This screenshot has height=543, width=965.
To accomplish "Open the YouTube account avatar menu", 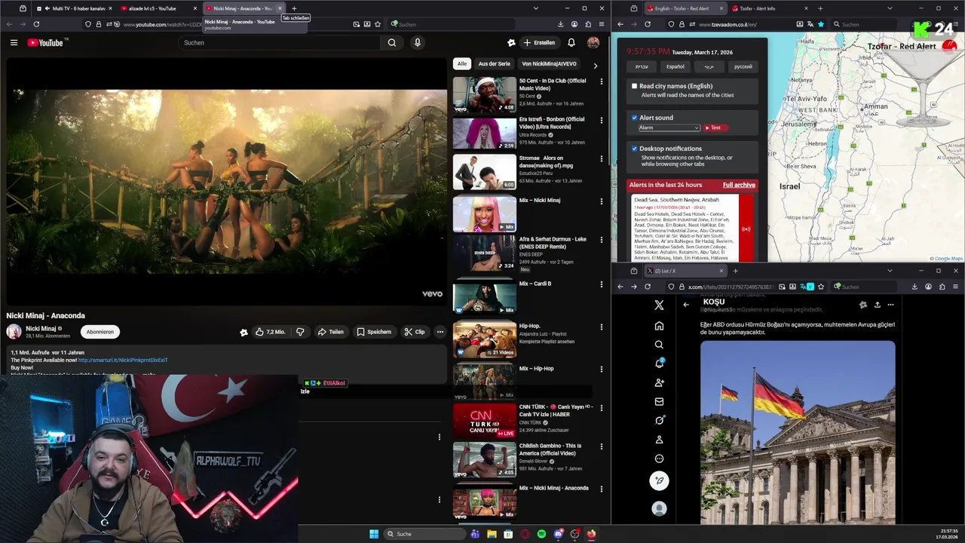I will coord(593,43).
